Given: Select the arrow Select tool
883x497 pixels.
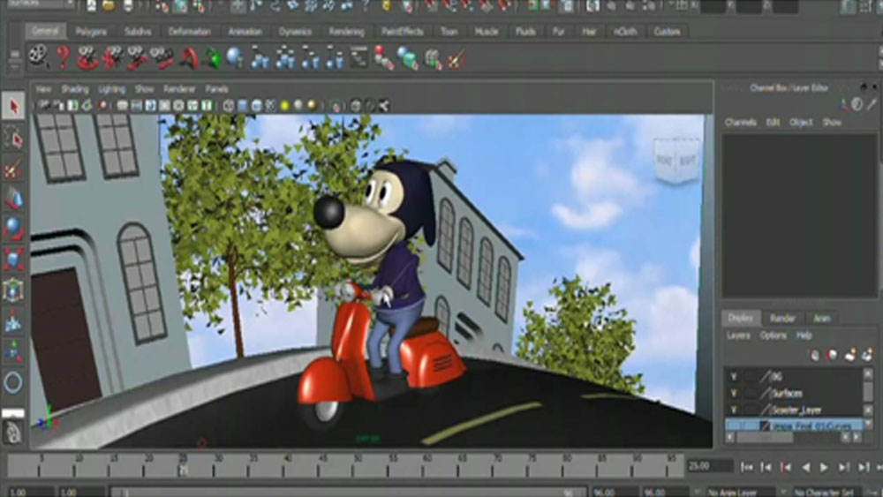Looking at the screenshot, I should tap(13, 106).
